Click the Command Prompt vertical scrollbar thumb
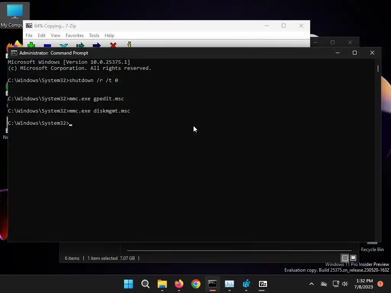This screenshot has width=391, height=293. click(x=378, y=68)
